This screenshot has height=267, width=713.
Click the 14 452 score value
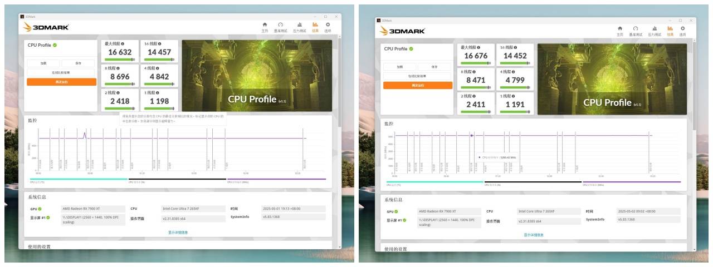515,56
